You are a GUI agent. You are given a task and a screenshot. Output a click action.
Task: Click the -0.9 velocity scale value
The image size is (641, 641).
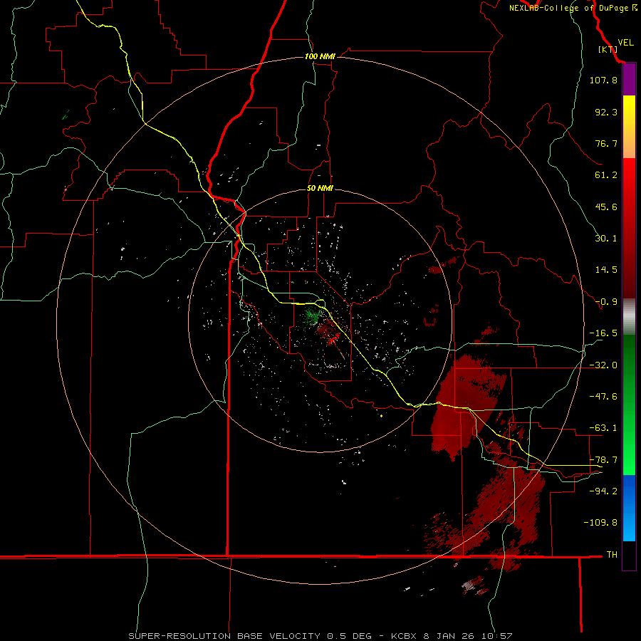click(606, 302)
